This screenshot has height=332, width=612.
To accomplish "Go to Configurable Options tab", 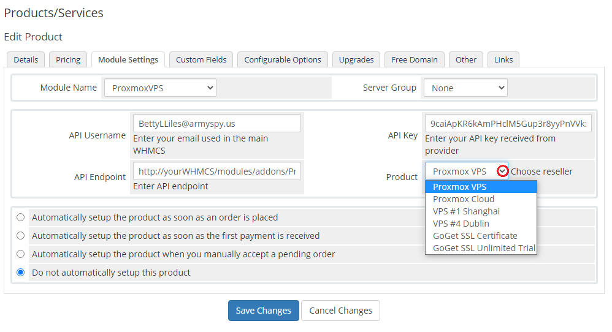I will (x=283, y=59).
